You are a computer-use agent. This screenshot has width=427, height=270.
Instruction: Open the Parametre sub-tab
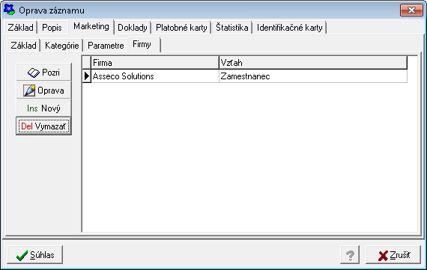coord(106,46)
